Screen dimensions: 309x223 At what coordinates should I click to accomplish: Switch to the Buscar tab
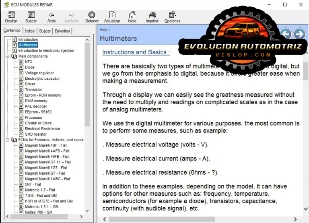point(45,31)
